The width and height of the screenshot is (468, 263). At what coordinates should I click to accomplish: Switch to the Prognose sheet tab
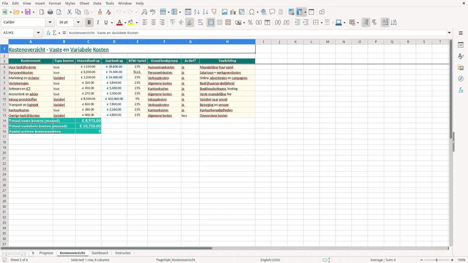(x=46, y=253)
